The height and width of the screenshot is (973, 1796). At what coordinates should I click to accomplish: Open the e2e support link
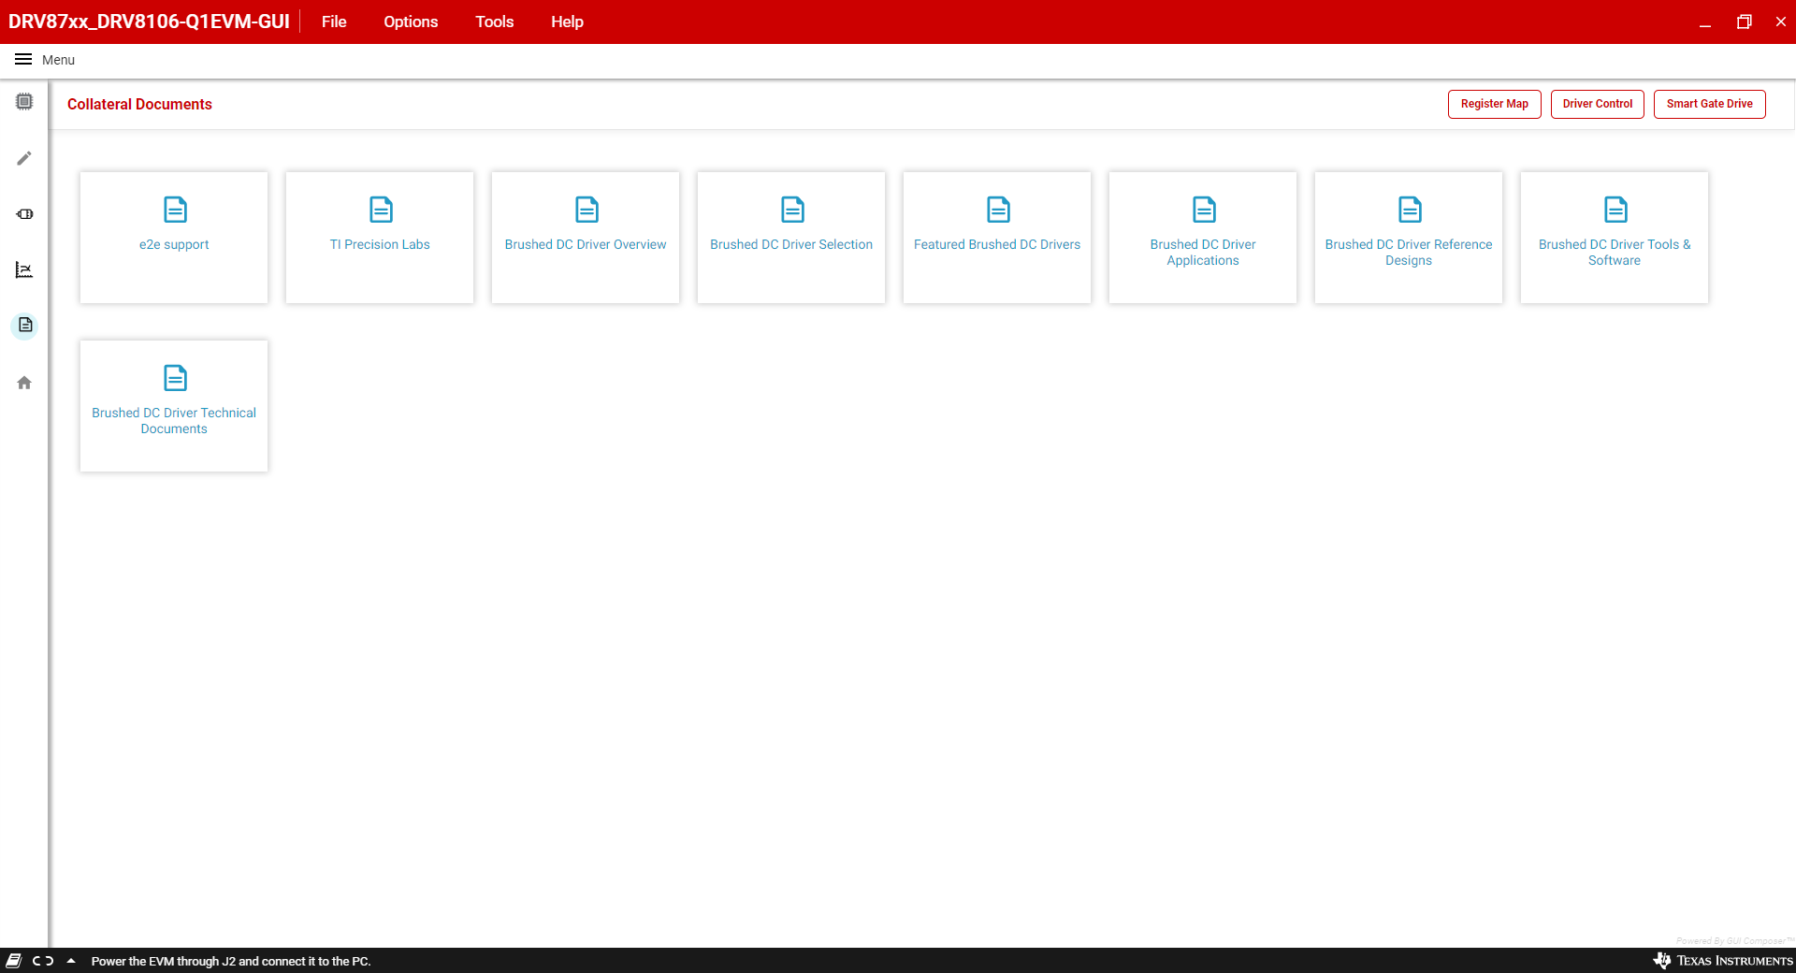pyautogui.click(x=174, y=244)
